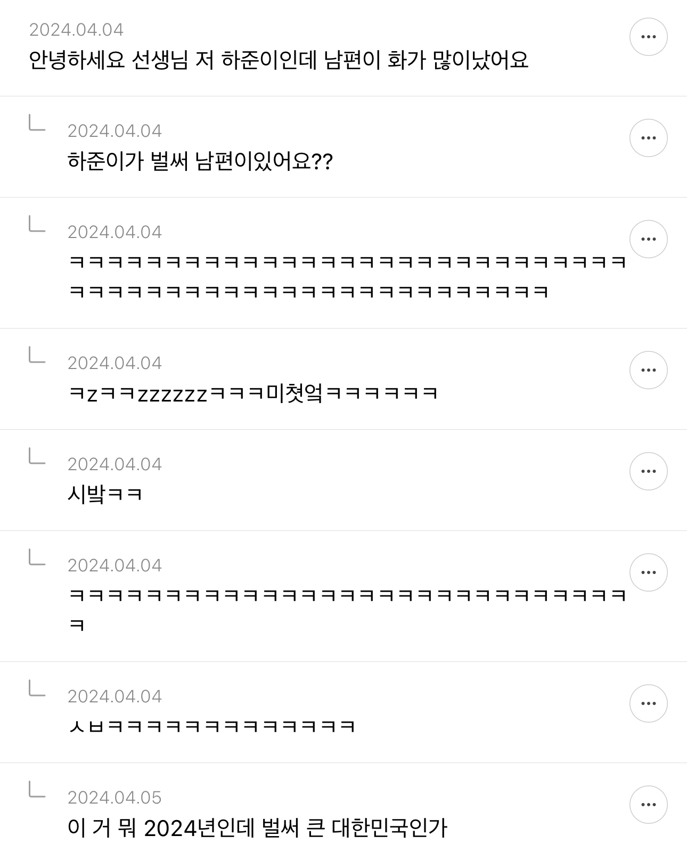Viewport: 687px width, 860px height.
Task: Open the ellipsis menu beside "시발ㅋㅋ" reply
Action: click(x=648, y=471)
